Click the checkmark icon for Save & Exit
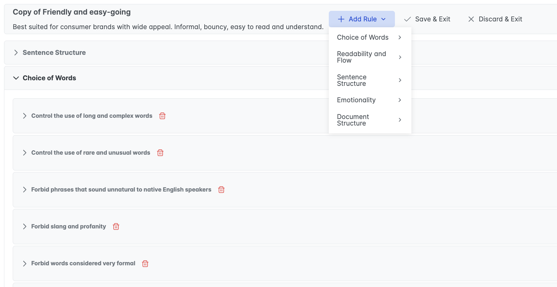This screenshot has width=557, height=287. tap(407, 19)
